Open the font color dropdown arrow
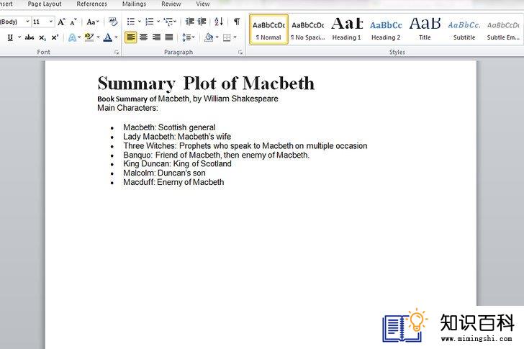This screenshot has height=349, width=524. (x=116, y=37)
